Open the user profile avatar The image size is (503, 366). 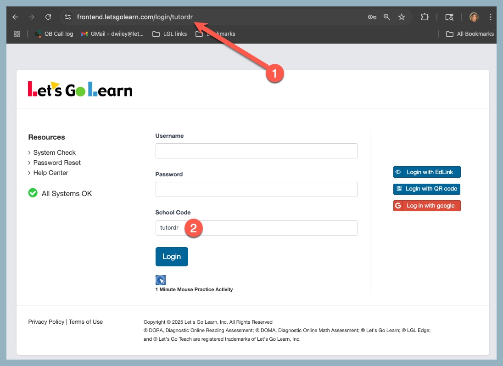point(474,17)
